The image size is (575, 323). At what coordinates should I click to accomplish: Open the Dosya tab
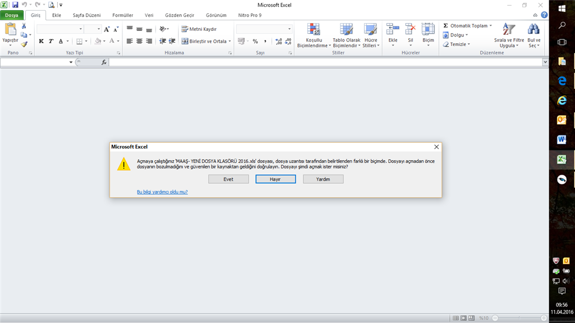tap(12, 15)
